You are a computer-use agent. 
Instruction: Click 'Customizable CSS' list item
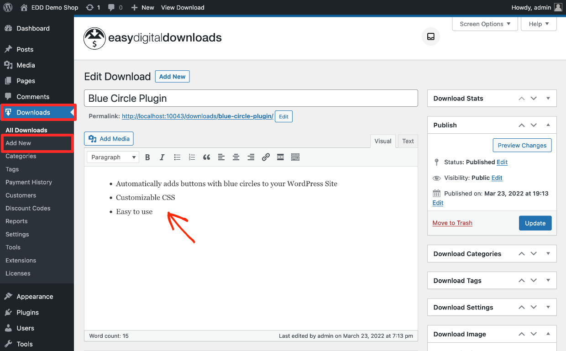point(146,198)
